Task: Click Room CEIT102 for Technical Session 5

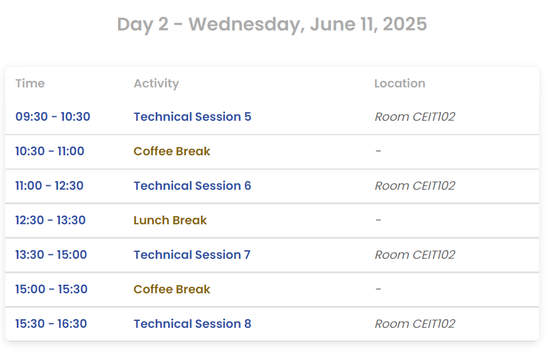Action: coord(414,117)
